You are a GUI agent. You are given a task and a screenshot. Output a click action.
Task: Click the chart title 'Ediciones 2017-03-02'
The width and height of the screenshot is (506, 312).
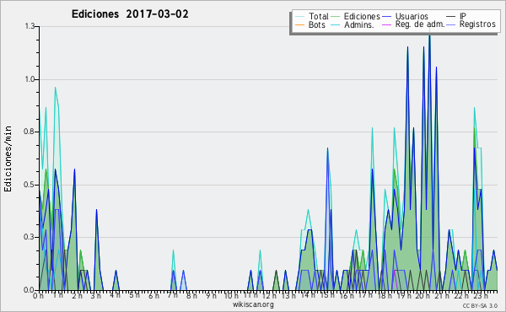[130, 14]
